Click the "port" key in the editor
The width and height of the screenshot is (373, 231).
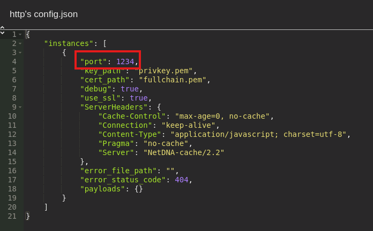[x=93, y=61]
